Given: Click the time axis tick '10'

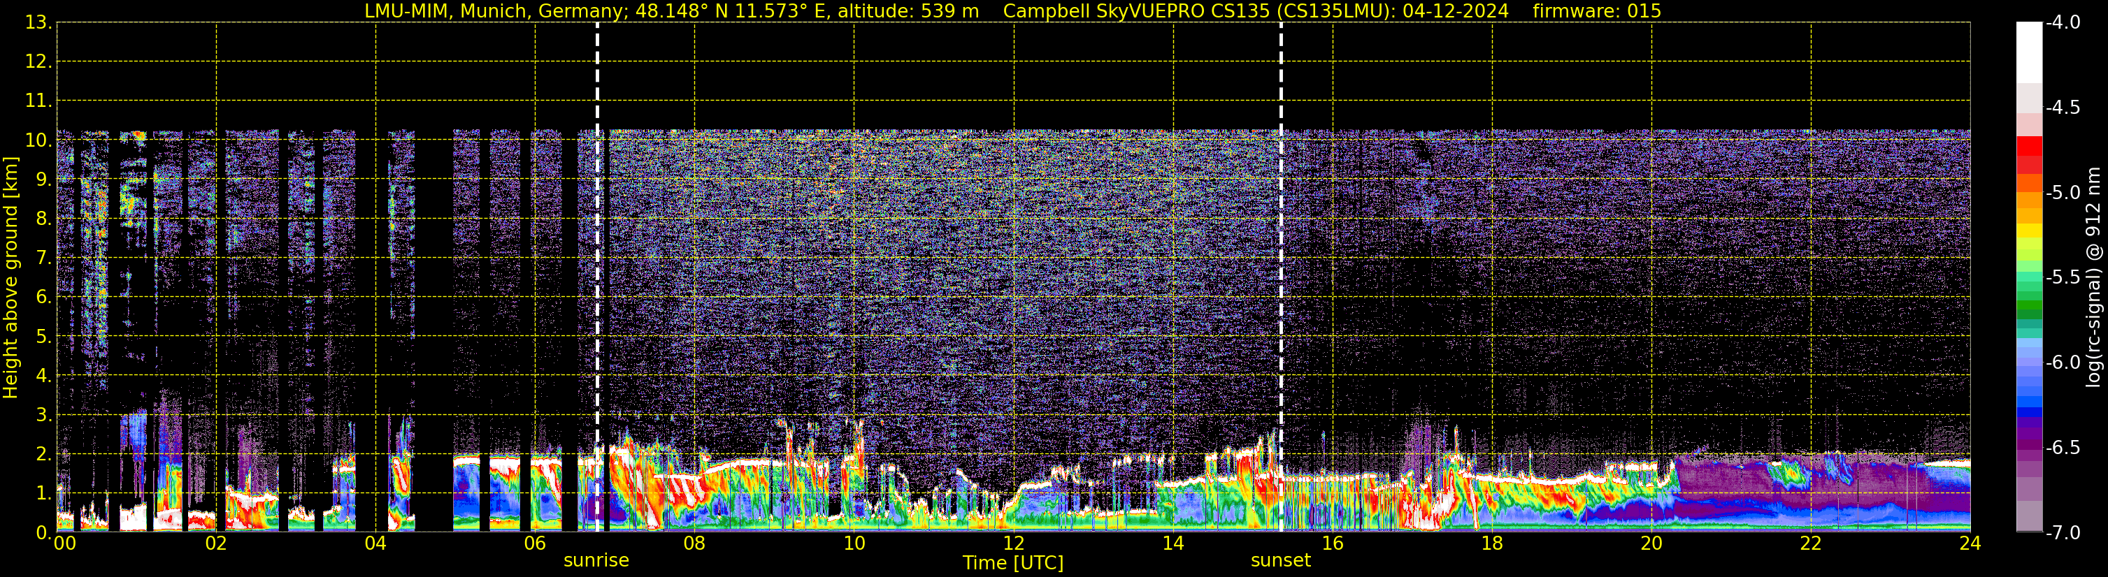Looking at the screenshot, I should point(854,543).
